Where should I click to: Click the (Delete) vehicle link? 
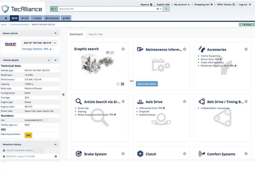(38, 49)
